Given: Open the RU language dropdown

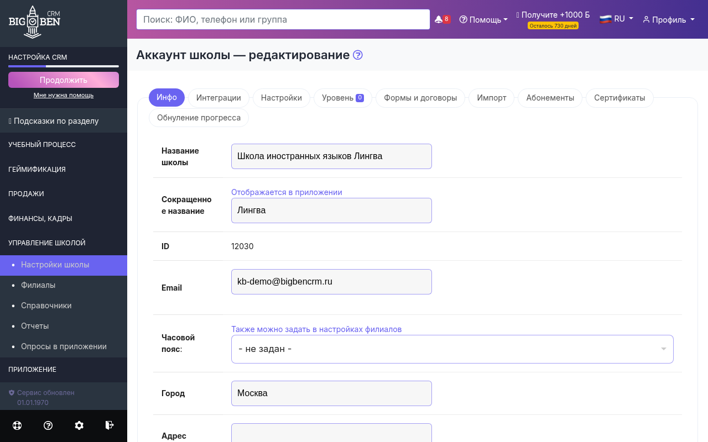Looking at the screenshot, I should [x=616, y=18].
